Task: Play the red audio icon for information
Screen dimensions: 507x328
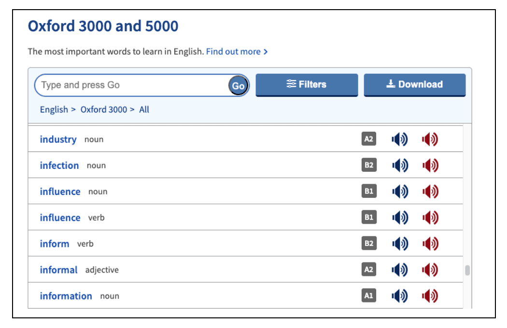Action: 430,296
